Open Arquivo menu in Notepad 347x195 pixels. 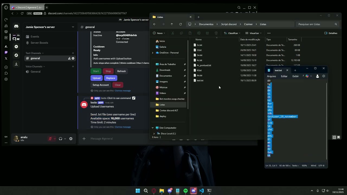pos(271,76)
